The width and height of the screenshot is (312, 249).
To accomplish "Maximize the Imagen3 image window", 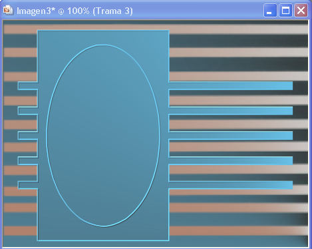I will [x=285, y=11].
